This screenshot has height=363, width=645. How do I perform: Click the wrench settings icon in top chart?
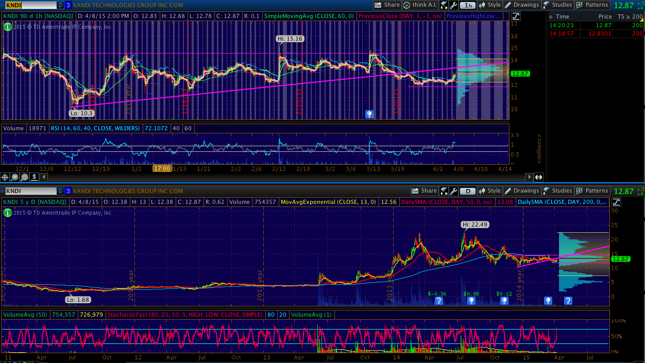[x=453, y=5]
